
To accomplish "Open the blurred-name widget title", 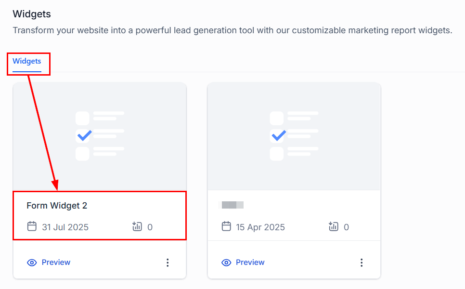I will coord(232,205).
